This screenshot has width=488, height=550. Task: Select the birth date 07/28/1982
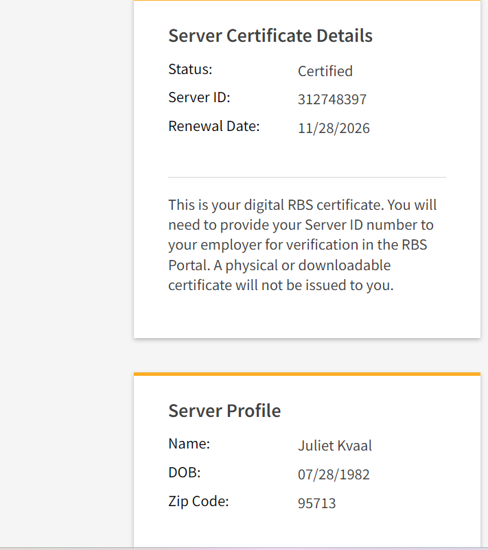334,475
